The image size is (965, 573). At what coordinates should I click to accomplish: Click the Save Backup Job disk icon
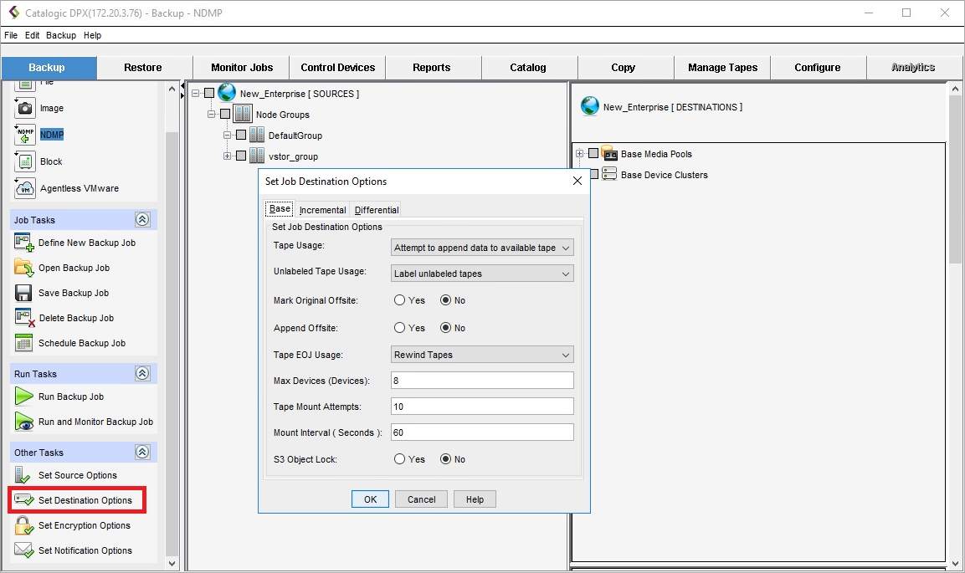coord(24,293)
